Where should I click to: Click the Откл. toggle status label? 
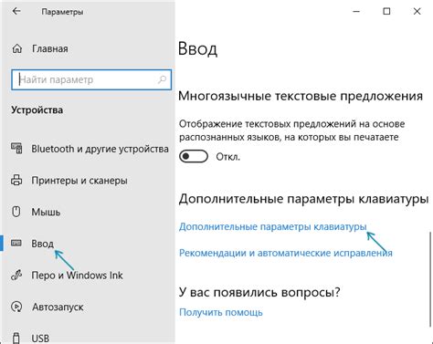click(228, 157)
